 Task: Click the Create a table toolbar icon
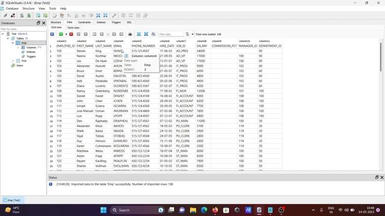point(38,16)
